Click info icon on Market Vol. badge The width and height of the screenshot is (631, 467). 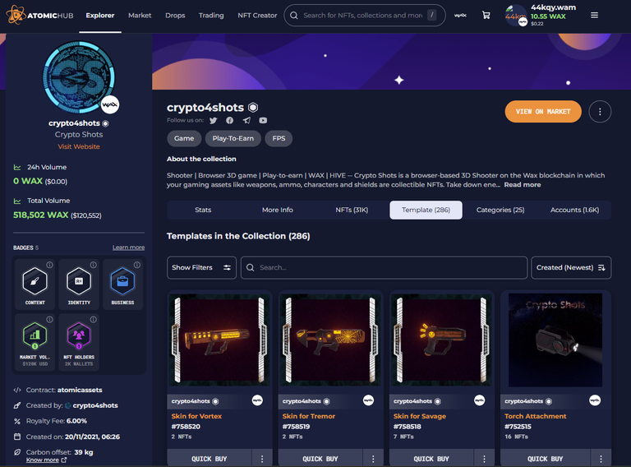(x=49, y=319)
